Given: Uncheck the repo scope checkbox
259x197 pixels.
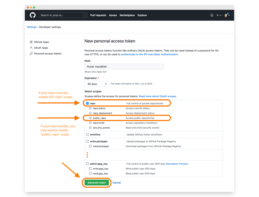Looking at the screenshot, I should click(87, 103).
